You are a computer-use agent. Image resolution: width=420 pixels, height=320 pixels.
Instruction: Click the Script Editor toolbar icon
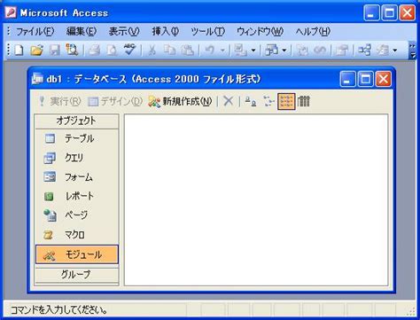pos(320,51)
